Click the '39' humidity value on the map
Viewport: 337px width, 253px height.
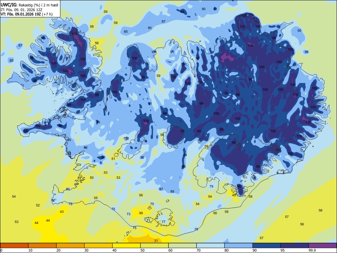point(141,213)
